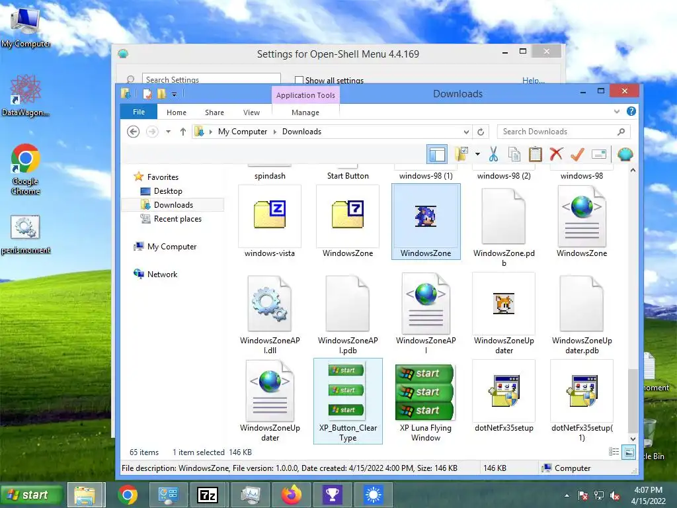Image resolution: width=677 pixels, height=508 pixels.
Task: Click the muted volume tray icon
Action: pyautogui.click(x=615, y=495)
